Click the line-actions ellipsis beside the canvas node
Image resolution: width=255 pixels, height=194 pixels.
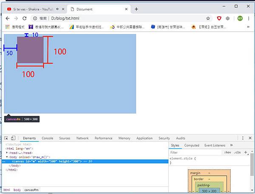[x=4, y=161]
